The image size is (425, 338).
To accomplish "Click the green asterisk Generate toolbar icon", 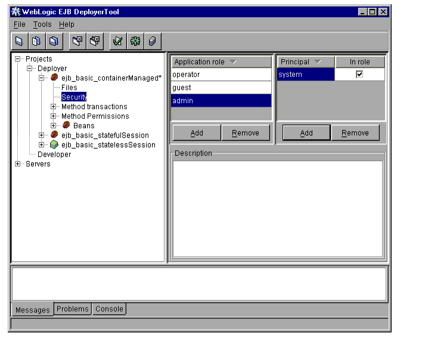I will [x=135, y=41].
